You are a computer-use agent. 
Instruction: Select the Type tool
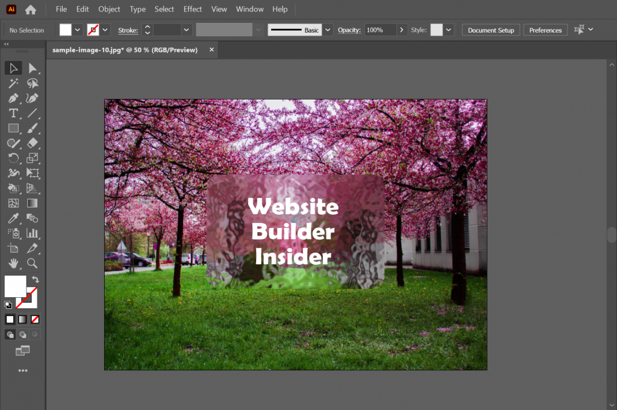pos(13,113)
